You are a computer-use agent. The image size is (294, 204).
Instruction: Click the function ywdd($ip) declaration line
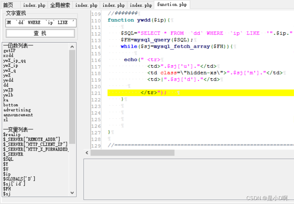pyautogui.click(x=139, y=20)
